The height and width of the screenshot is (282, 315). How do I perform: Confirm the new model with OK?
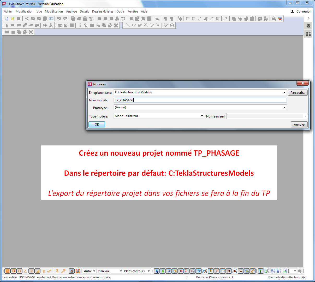(97, 125)
